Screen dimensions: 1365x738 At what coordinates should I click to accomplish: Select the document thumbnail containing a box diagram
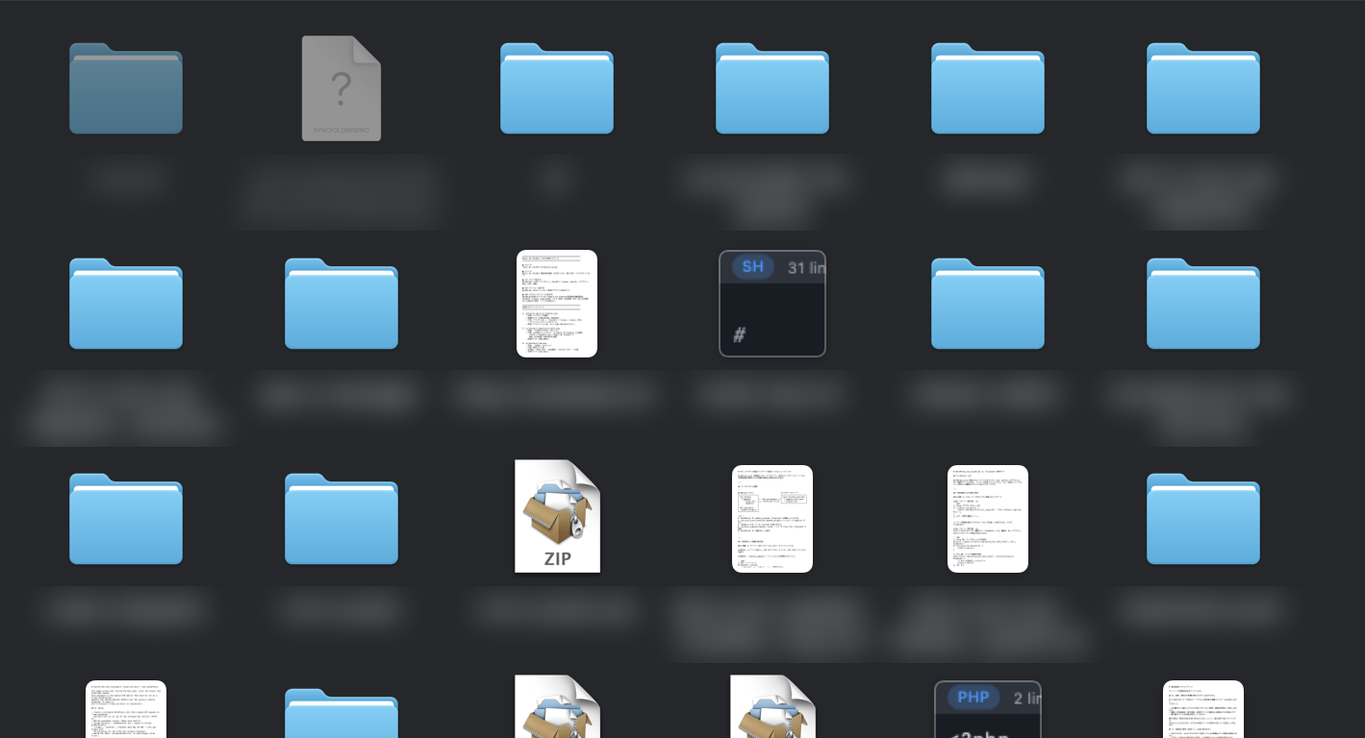point(772,519)
